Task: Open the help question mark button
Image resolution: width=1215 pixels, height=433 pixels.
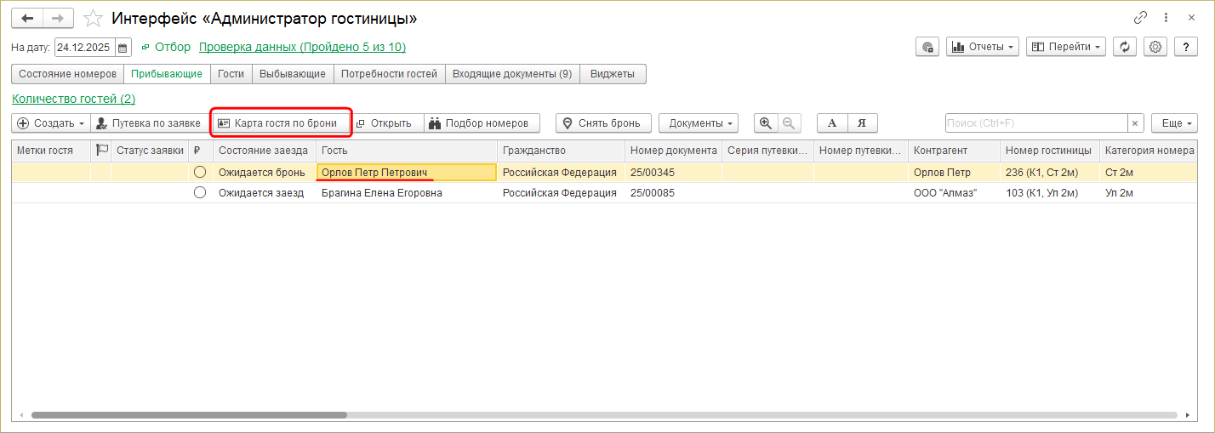Action: (1185, 47)
